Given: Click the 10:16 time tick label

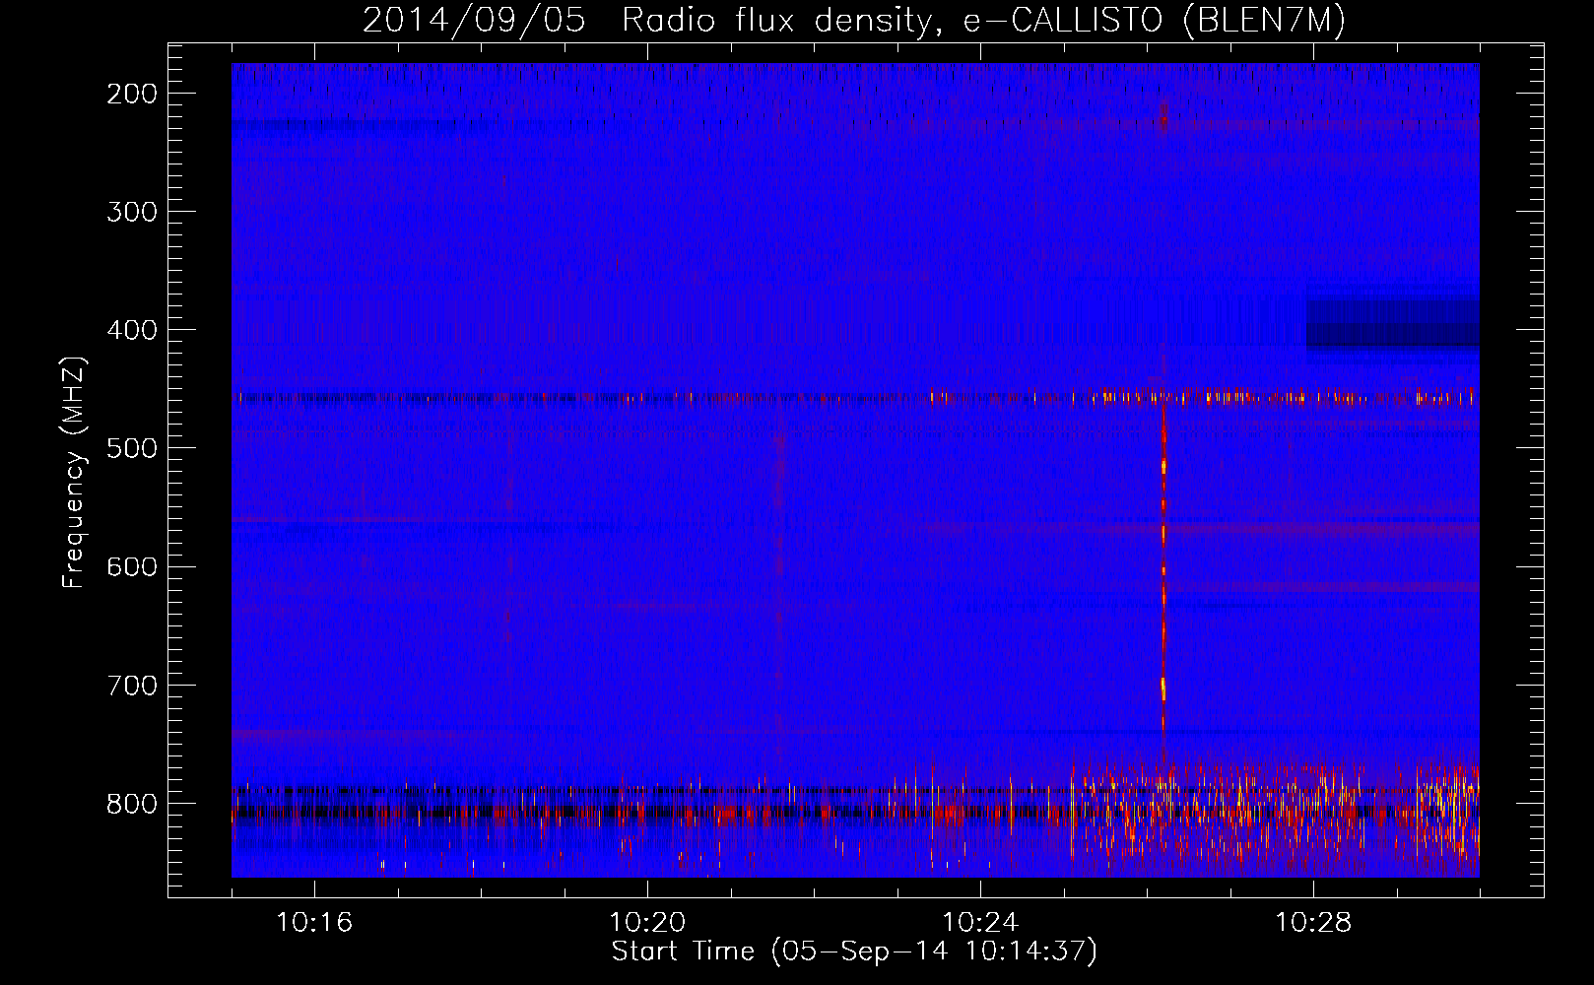Looking at the screenshot, I should pos(314,923).
